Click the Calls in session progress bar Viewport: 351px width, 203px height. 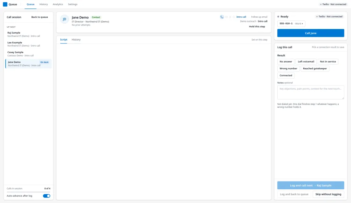point(28,192)
